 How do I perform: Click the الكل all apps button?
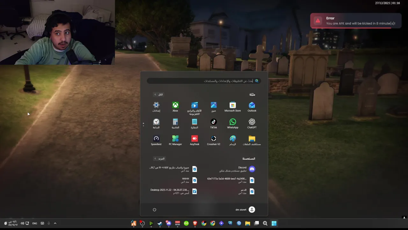(x=158, y=95)
